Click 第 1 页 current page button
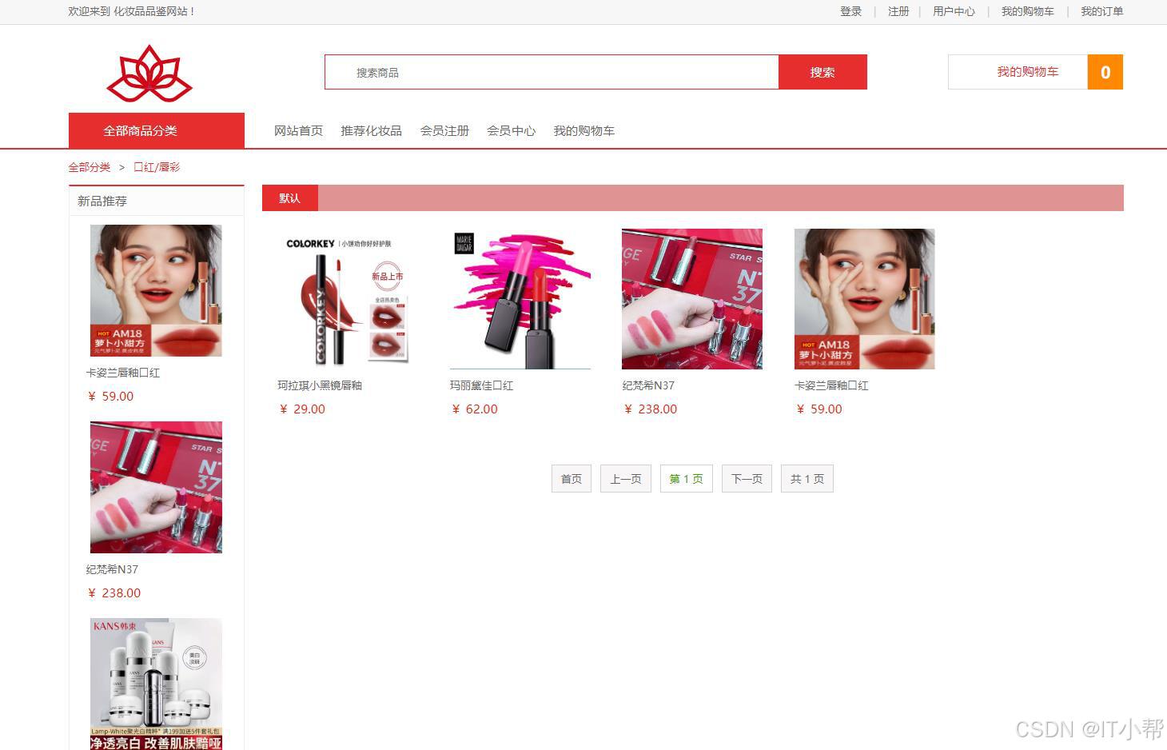 tap(687, 478)
